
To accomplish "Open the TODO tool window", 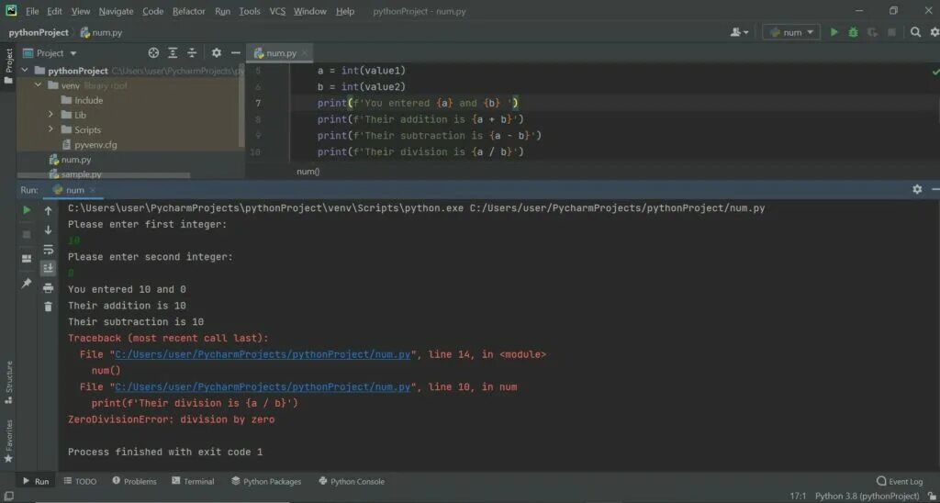I will (80, 481).
